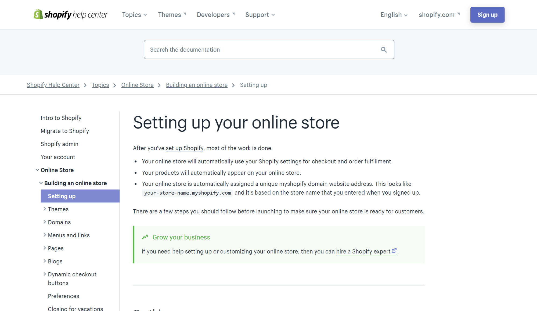Image resolution: width=537 pixels, height=311 pixels.
Task: Open the English language selector
Action: pos(394,15)
